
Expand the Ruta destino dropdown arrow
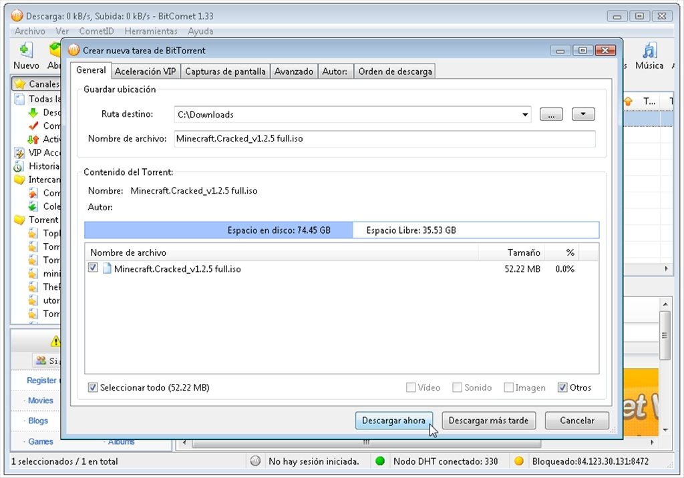[525, 115]
